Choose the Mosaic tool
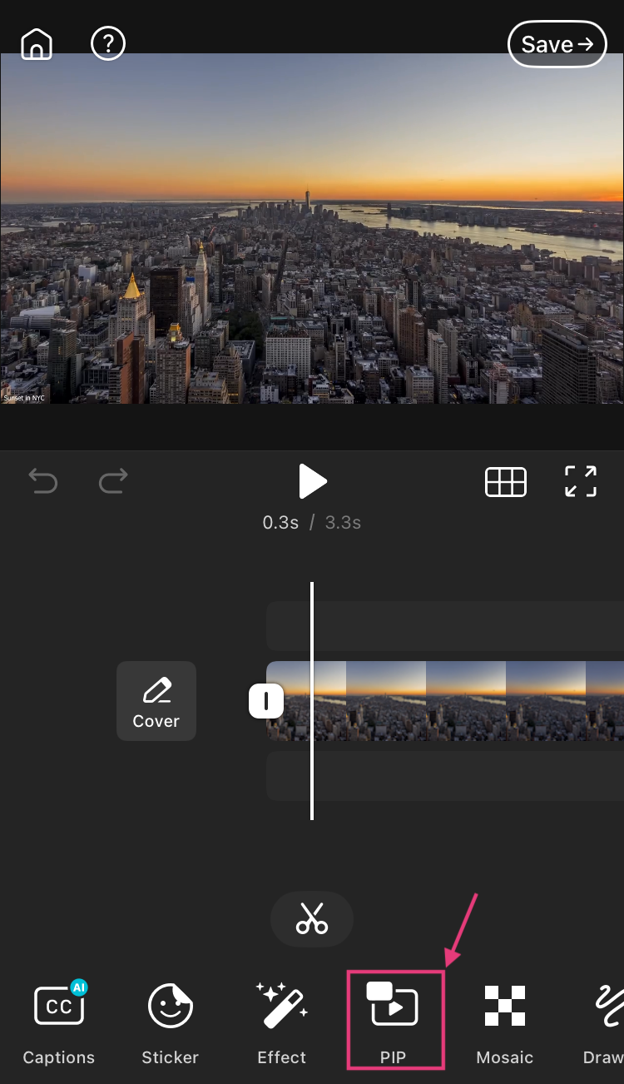The image size is (624, 1084). tap(505, 1022)
